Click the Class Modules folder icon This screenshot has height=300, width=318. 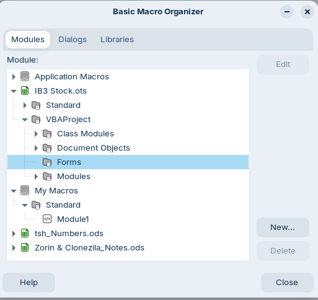(x=47, y=134)
